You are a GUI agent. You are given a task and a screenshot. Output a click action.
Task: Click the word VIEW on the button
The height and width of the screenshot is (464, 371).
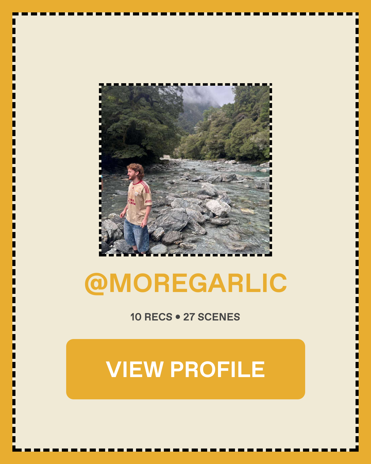[x=135, y=369]
